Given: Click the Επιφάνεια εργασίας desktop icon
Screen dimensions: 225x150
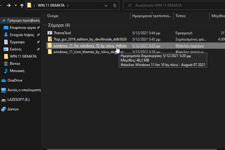Looking at the screenshot, I should 6,28.
